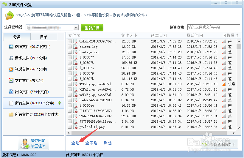Click the 视频文件 play icon
The image size is (244, 158).
[11, 69]
